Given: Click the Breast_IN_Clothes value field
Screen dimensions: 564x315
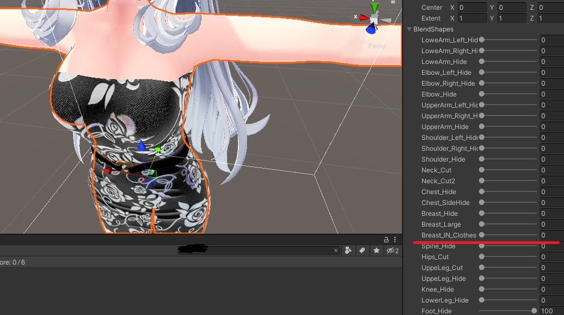Looking at the screenshot, I should pos(552,235).
